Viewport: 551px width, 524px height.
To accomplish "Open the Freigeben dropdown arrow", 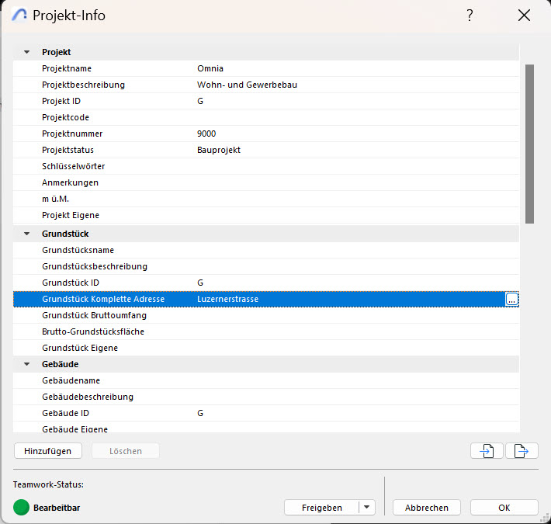I will (x=367, y=508).
